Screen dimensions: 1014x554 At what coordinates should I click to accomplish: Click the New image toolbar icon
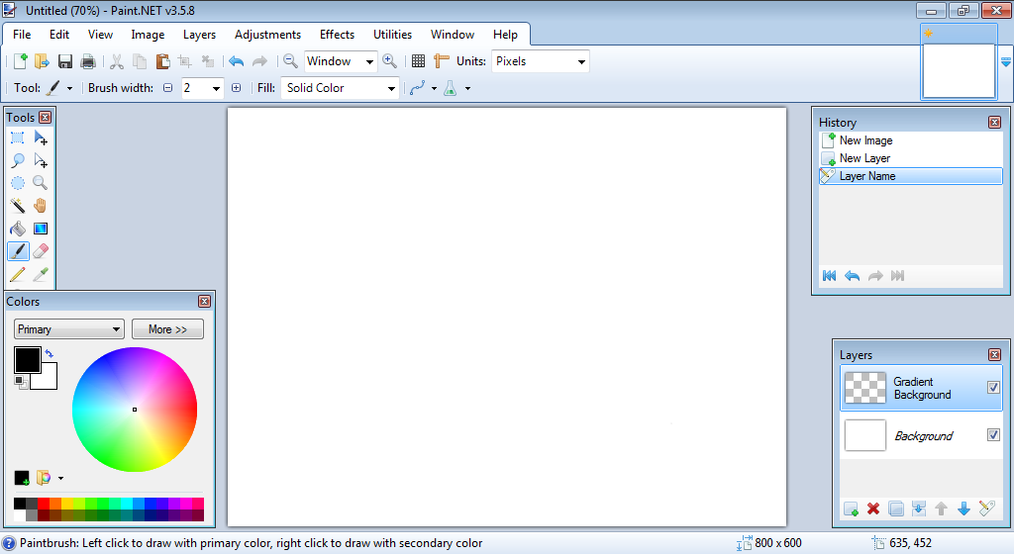(20, 61)
